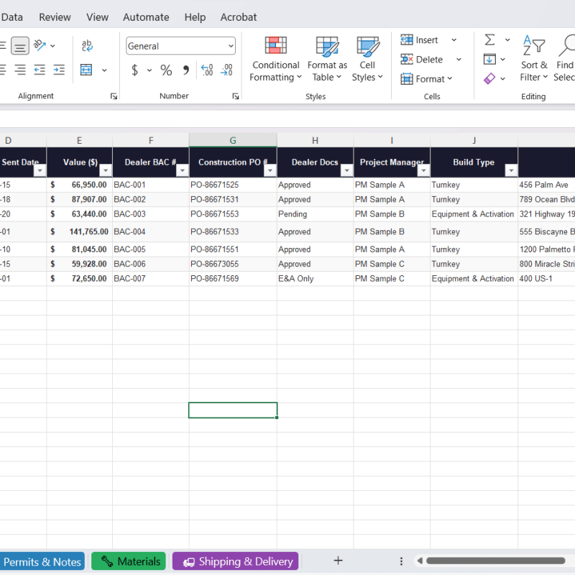Open Number format dialog launcher
Image resolution: width=575 pixels, height=575 pixels.
(236, 96)
